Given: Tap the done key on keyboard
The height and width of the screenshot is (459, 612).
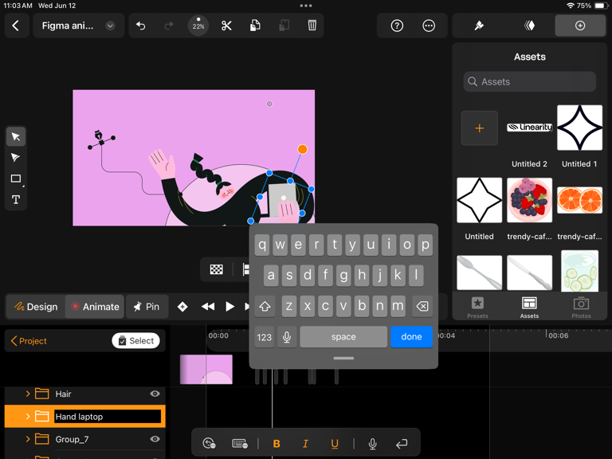Looking at the screenshot, I should (x=411, y=336).
